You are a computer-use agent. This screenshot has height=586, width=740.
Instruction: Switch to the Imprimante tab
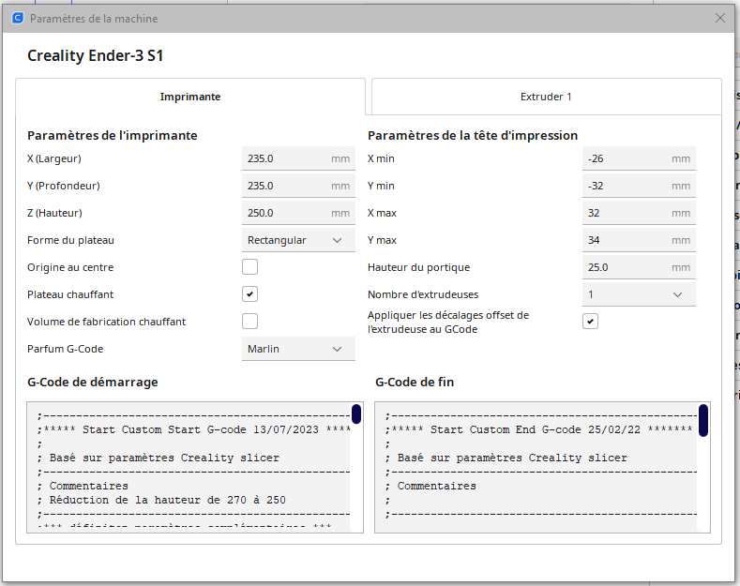[190, 97]
